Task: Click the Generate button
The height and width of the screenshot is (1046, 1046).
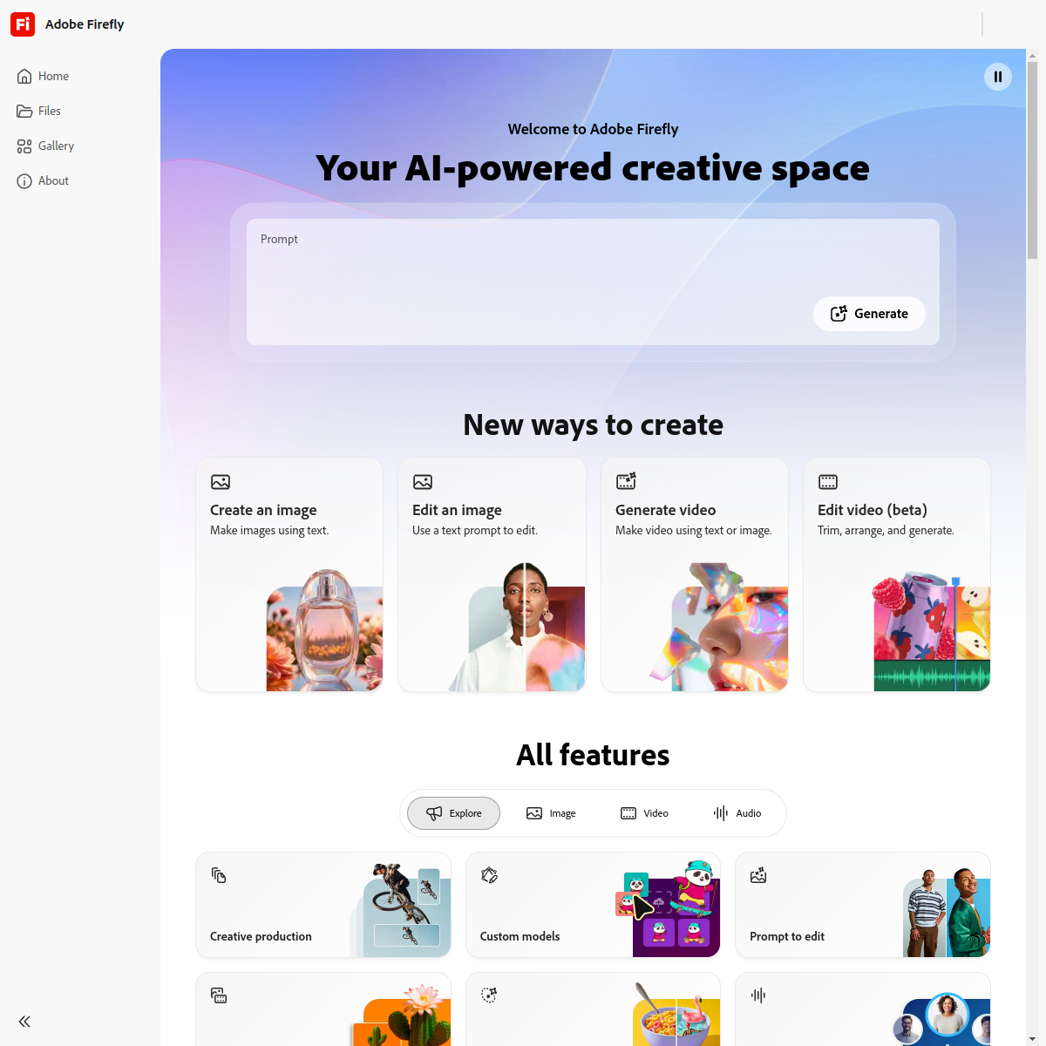Action: point(869,314)
